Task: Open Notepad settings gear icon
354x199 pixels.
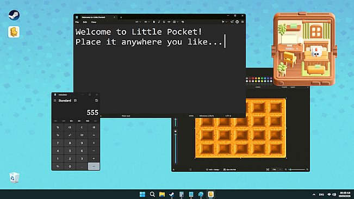Action: (x=243, y=22)
